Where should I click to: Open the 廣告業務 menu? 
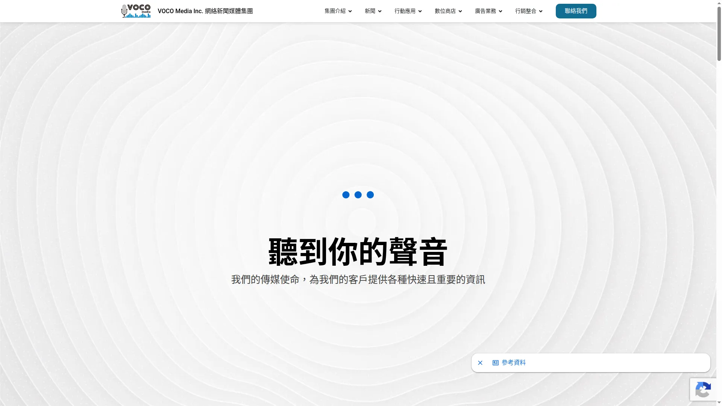click(485, 11)
